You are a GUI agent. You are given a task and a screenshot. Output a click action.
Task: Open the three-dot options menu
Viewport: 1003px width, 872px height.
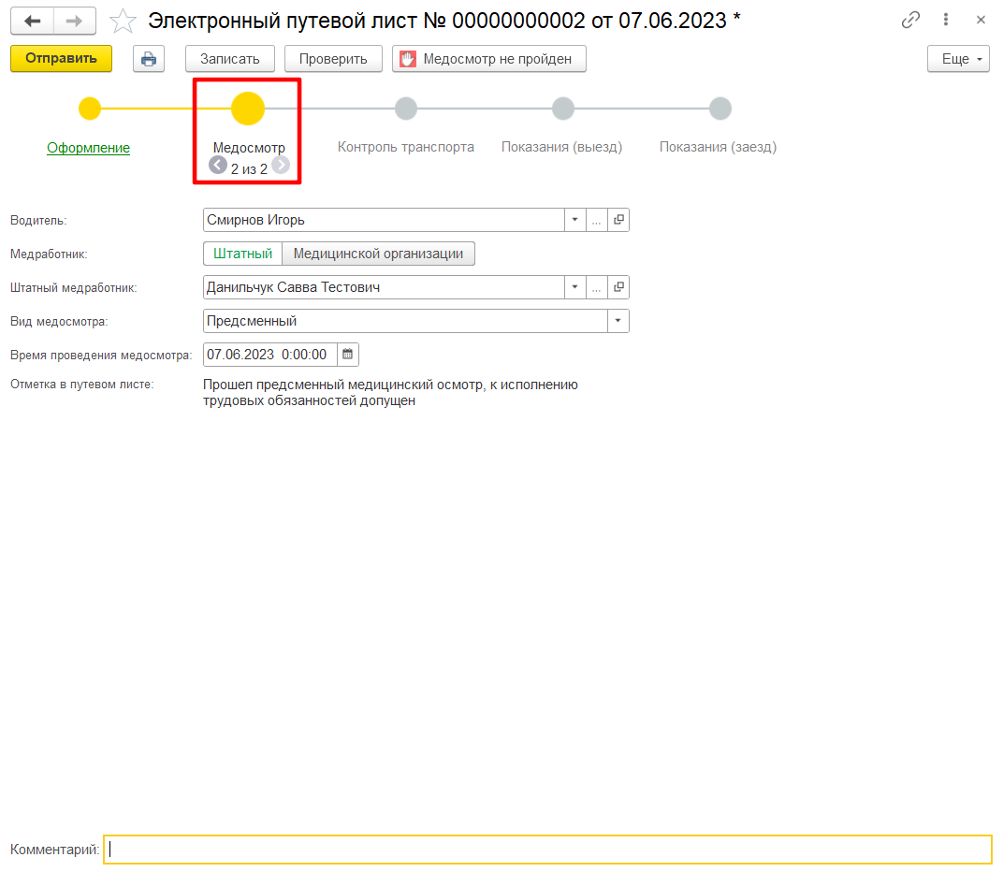945,20
